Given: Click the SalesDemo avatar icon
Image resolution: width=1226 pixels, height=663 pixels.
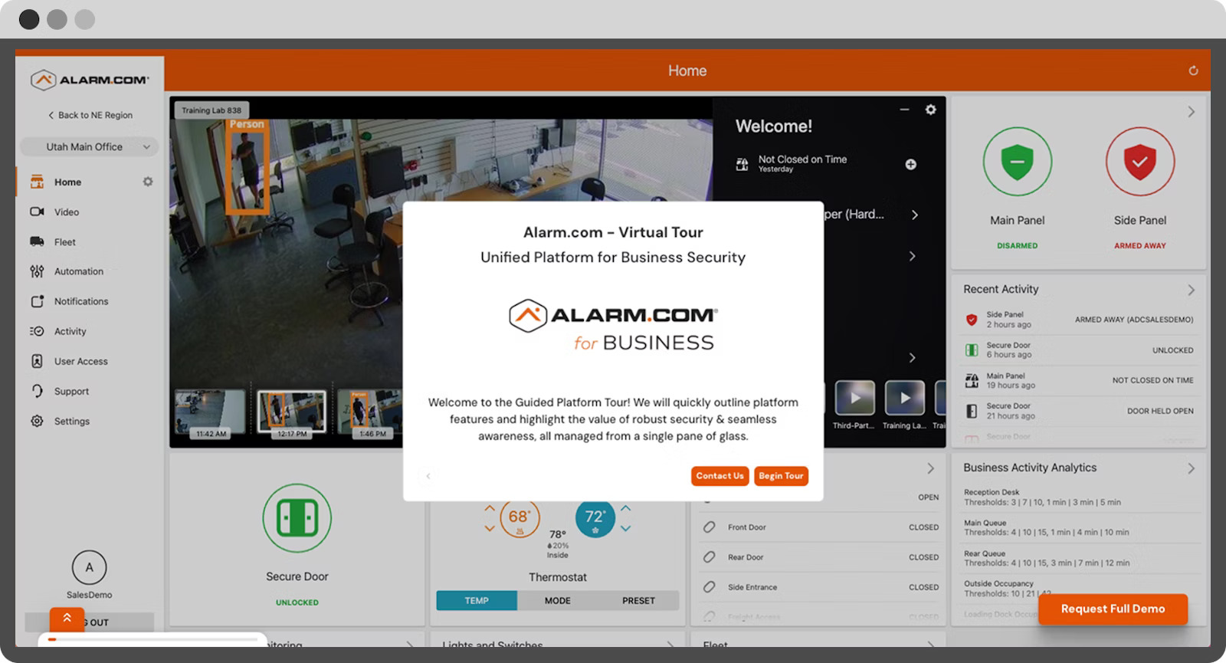Looking at the screenshot, I should pyautogui.click(x=89, y=568).
